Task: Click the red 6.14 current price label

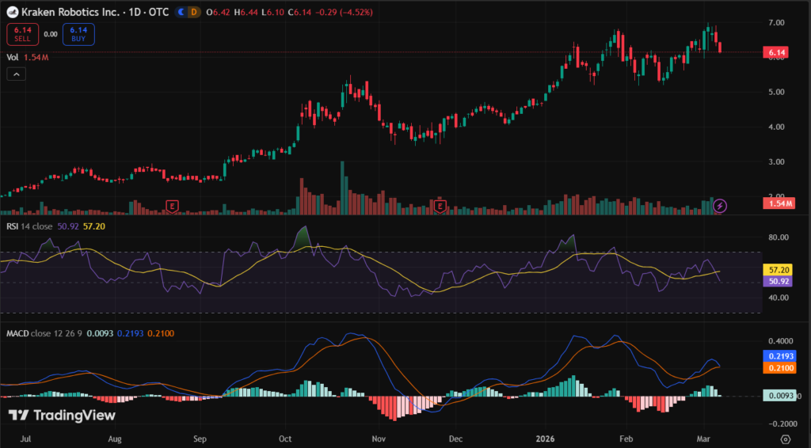Action: [775, 52]
